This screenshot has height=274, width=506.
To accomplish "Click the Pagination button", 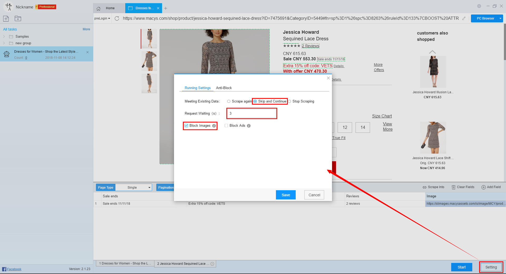I will [x=166, y=188].
